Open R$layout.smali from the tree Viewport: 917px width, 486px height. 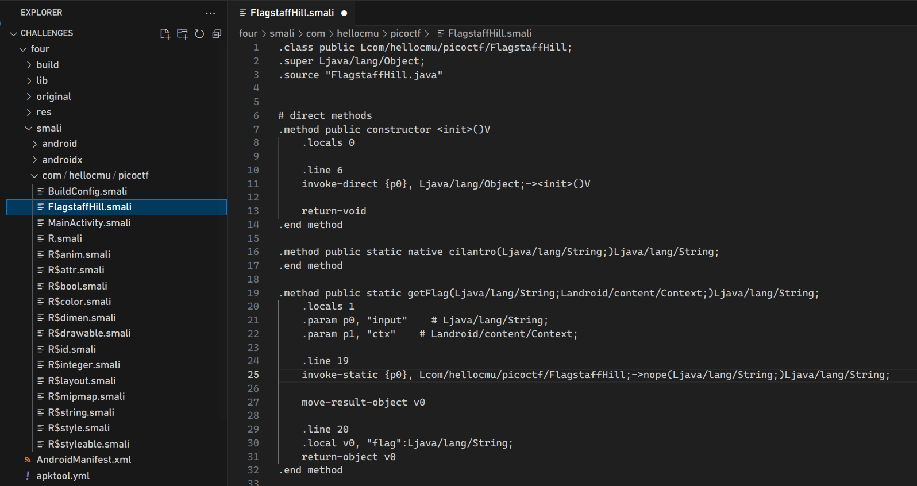point(117,381)
